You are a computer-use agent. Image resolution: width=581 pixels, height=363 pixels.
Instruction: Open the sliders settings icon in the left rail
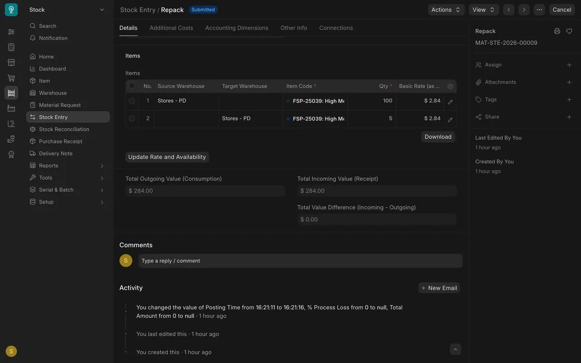click(x=11, y=32)
